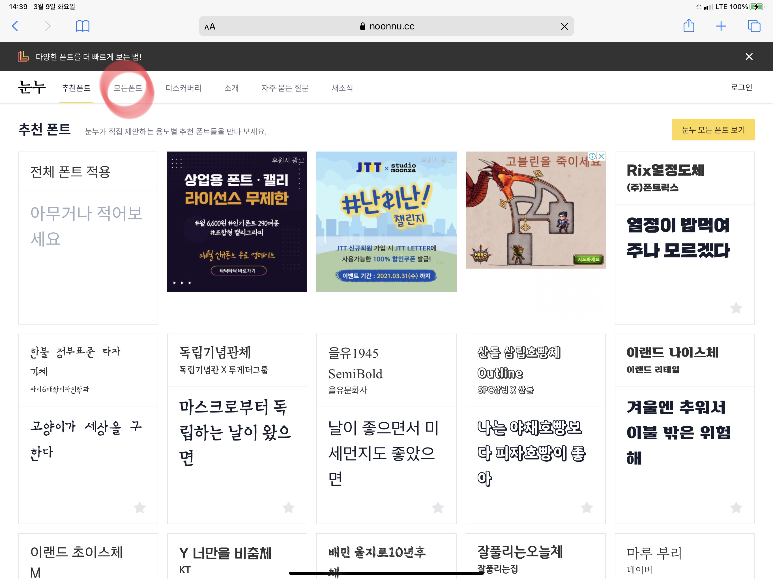The image size is (773, 579).
Task: Open 을유1945 SemiBold font title
Action: click(x=355, y=363)
